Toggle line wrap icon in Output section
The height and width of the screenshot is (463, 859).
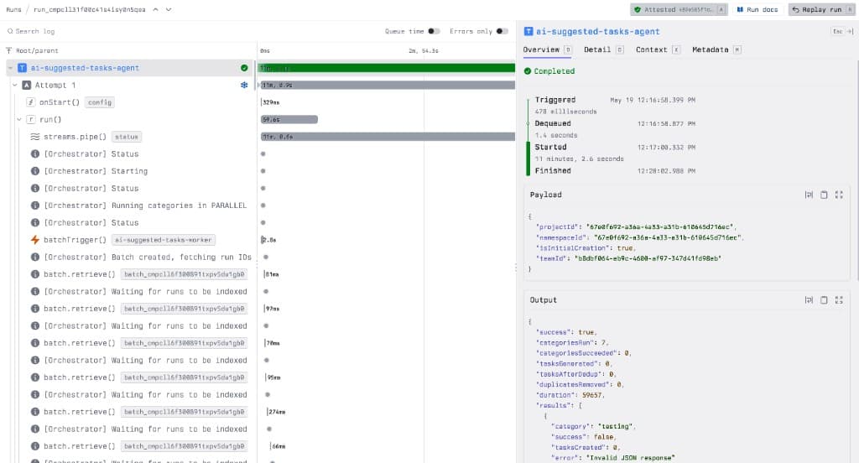pos(809,299)
